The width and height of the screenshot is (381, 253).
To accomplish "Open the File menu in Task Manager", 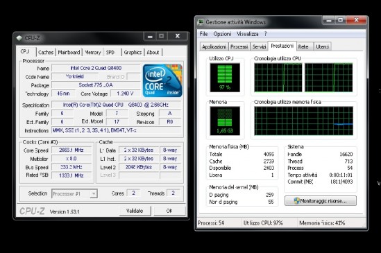I will pyautogui.click(x=203, y=34).
